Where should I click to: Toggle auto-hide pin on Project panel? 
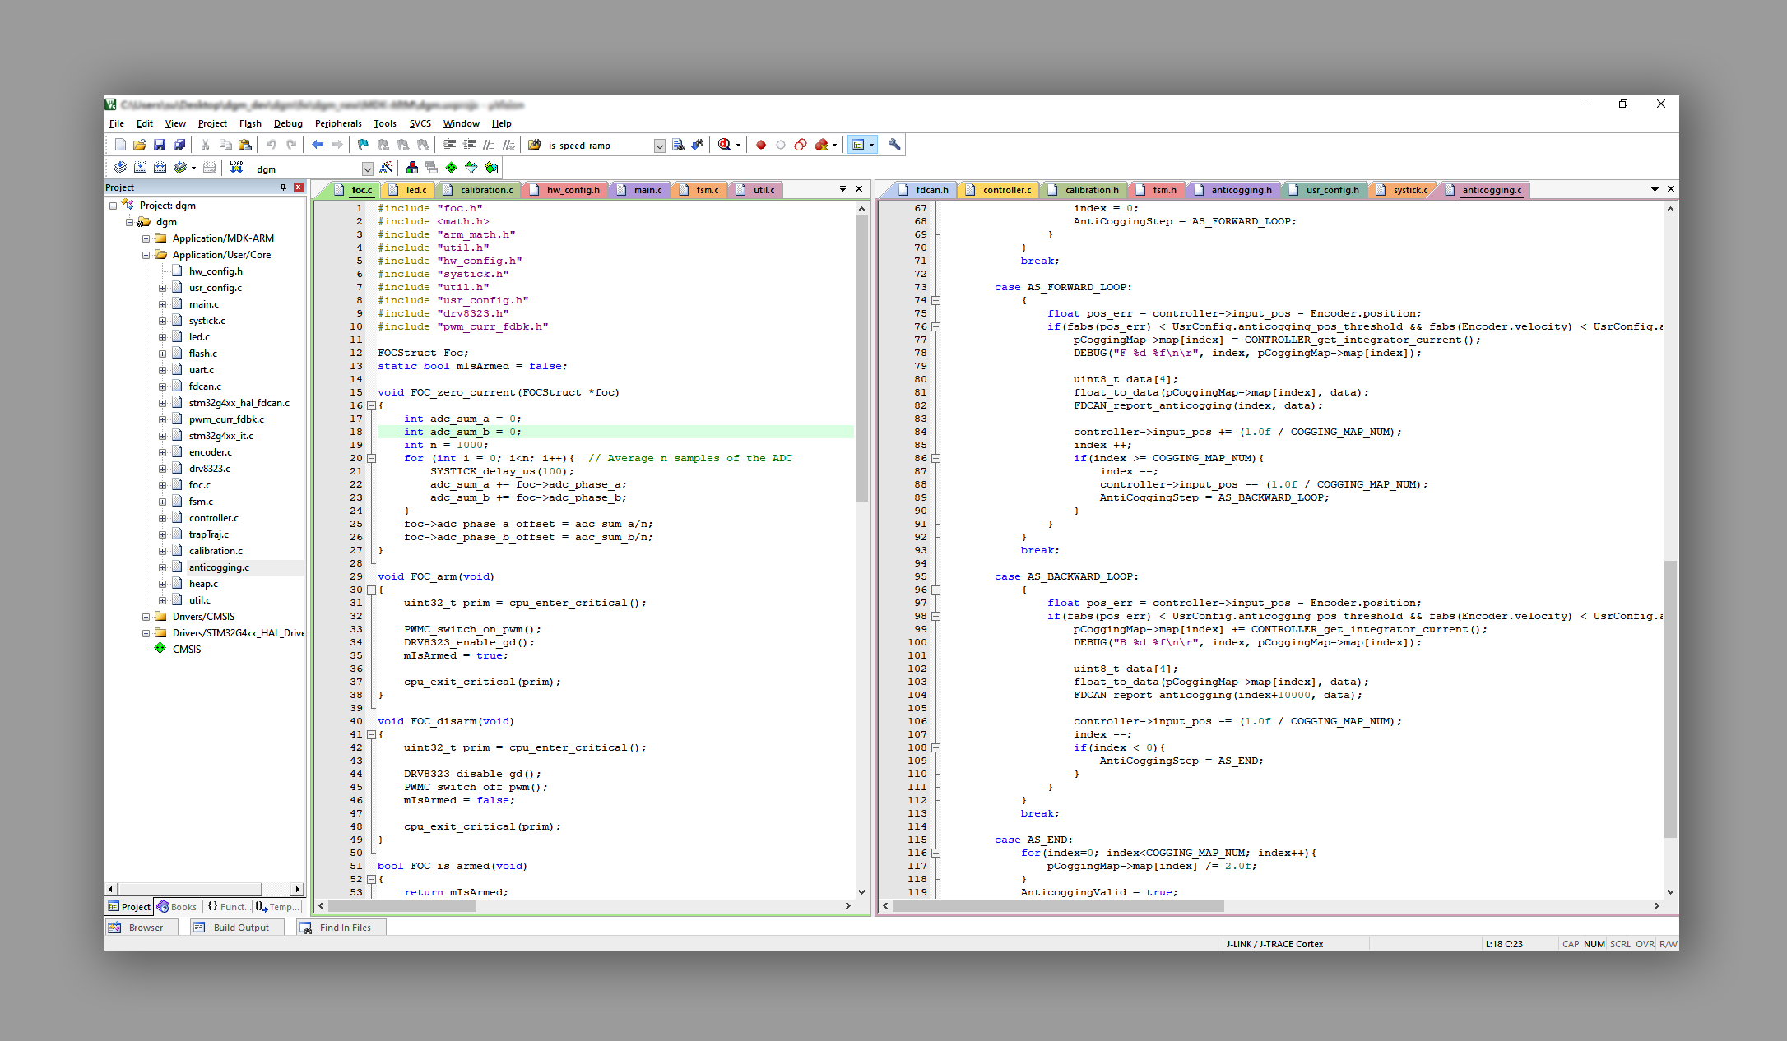coord(283,187)
